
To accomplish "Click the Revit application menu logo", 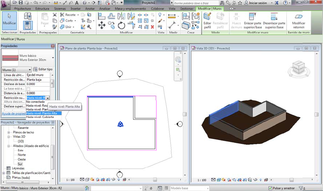I will [x=5, y=4].
